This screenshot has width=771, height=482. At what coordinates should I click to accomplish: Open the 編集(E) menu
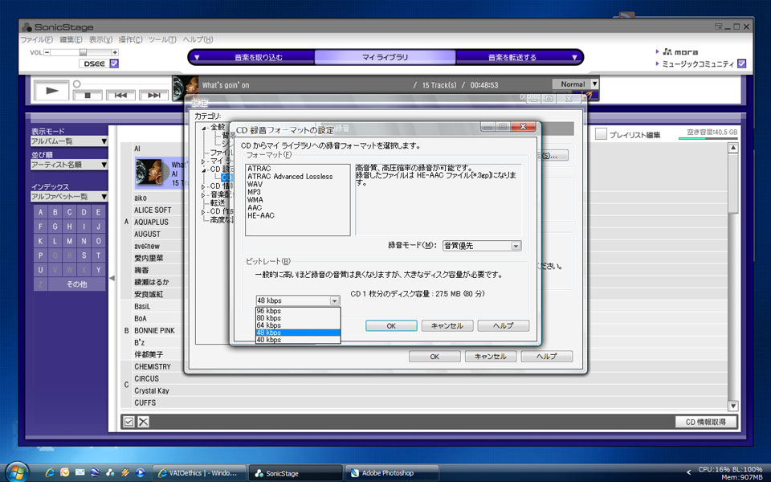pyautogui.click(x=71, y=39)
